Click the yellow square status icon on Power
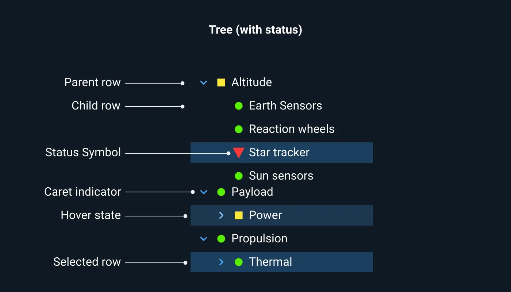Screen dimensions: 511x292 point(239,215)
